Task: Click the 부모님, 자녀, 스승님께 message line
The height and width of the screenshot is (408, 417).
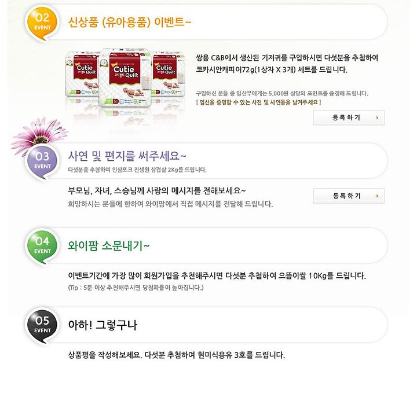Action: click(157, 191)
